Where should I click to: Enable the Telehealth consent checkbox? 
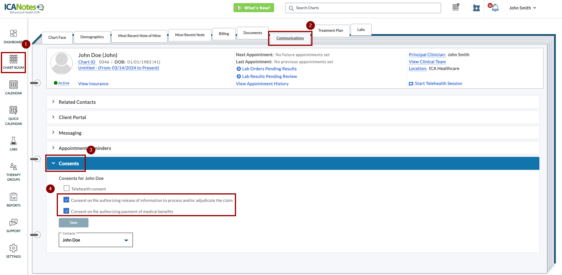[x=67, y=188]
